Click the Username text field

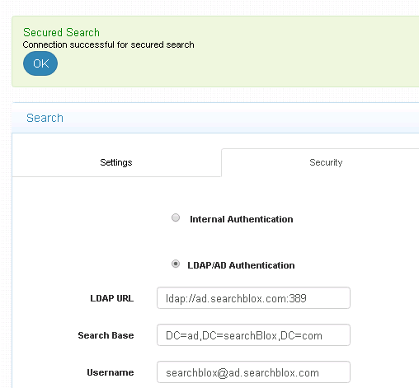click(x=253, y=372)
